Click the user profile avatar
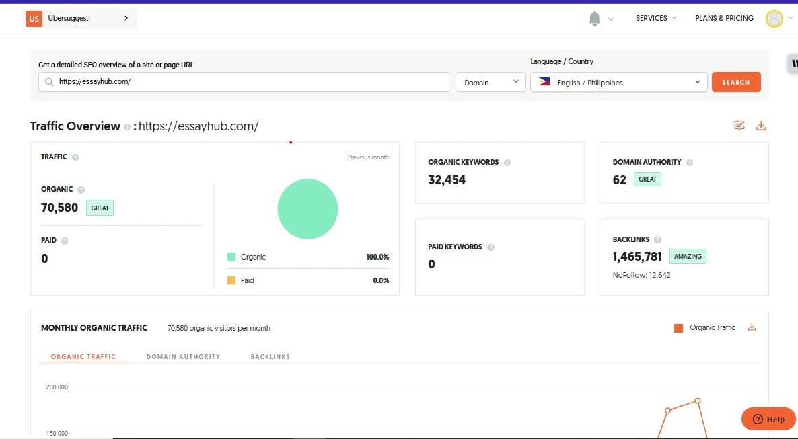 pyautogui.click(x=774, y=19)
